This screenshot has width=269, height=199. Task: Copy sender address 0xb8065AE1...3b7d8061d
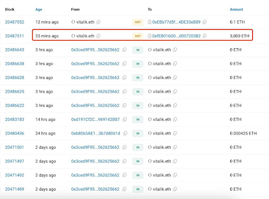pyautogui.click(x=125, y=134)
